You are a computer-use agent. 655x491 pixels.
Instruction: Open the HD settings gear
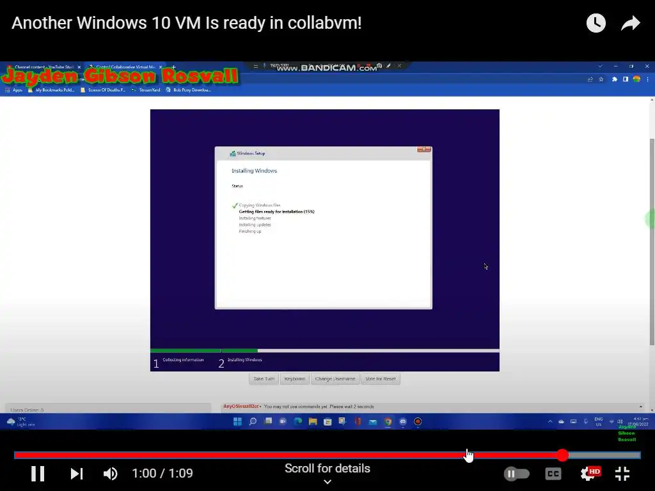(590, 474)
